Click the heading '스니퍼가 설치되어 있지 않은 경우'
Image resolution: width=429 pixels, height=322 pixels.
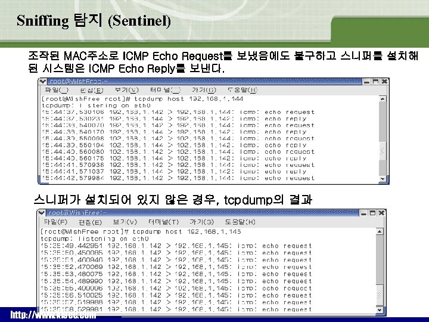(x=125, y=200)
